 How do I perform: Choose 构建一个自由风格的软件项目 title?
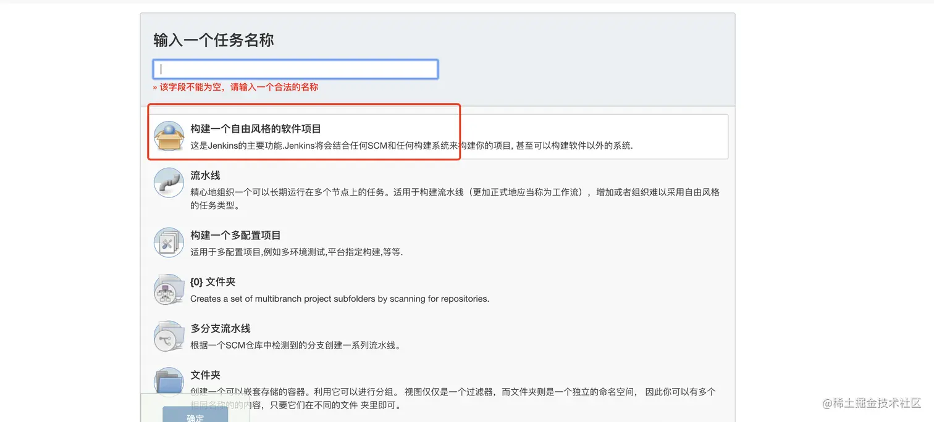pos(256,129)
